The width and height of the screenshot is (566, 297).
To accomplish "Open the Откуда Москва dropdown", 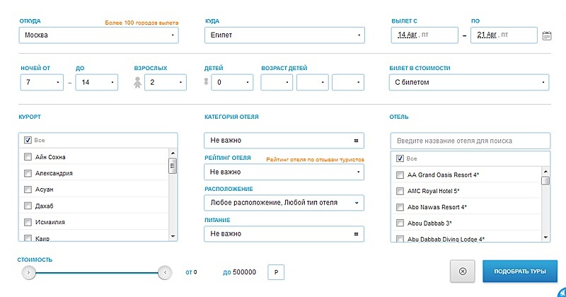I will click(98, 35).
